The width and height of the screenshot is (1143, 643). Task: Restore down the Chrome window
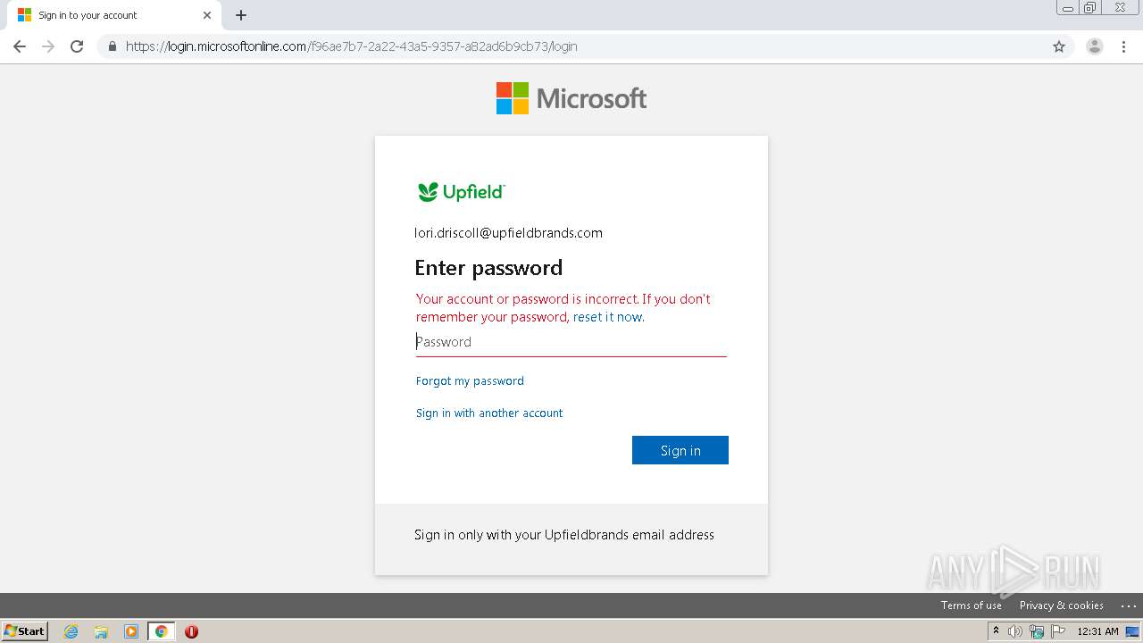click(1090, 8)
